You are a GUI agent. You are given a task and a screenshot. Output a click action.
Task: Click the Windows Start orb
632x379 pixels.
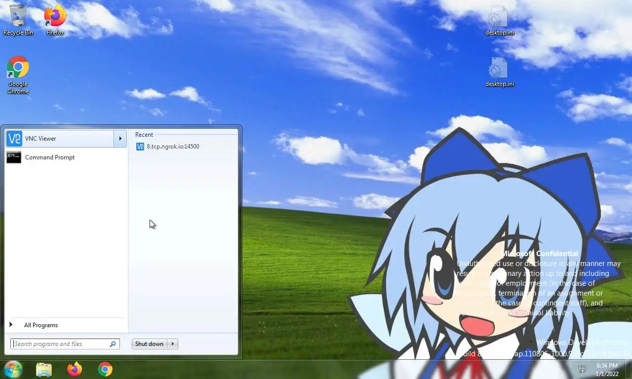pyautogui.click(x=13, y=369)
